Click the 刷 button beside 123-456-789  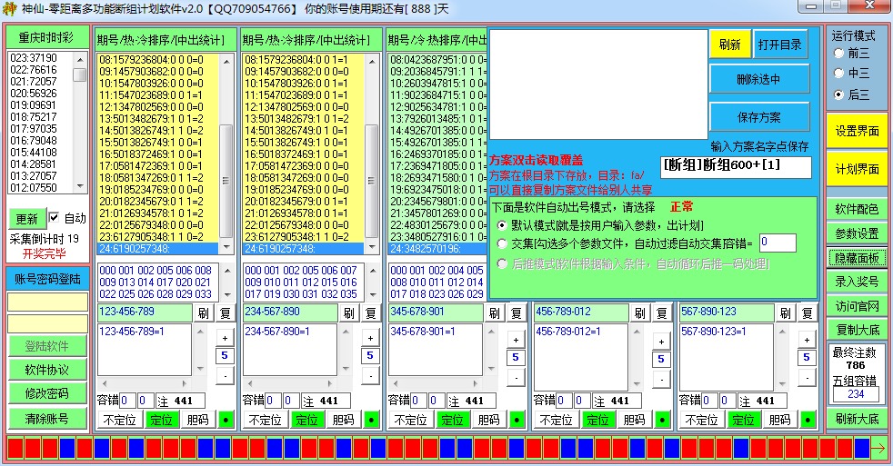(202, 312)
